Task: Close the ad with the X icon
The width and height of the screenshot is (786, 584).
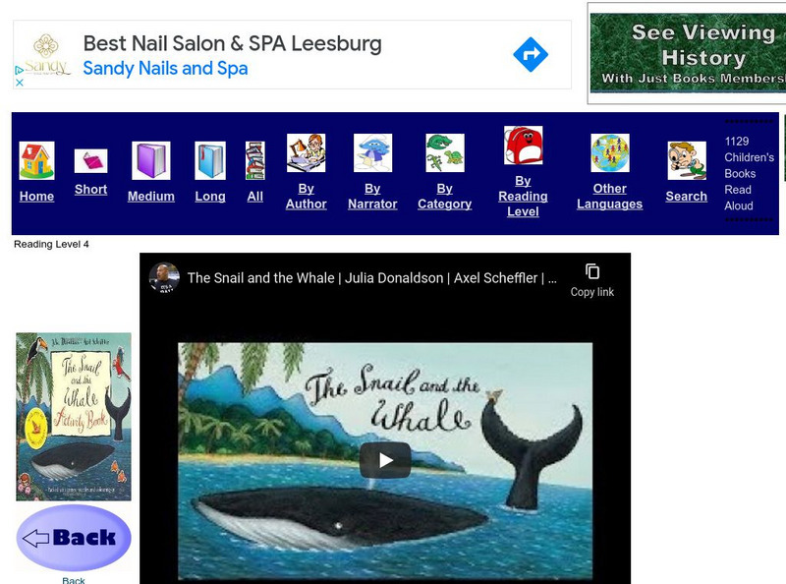Action: [20, 83]
